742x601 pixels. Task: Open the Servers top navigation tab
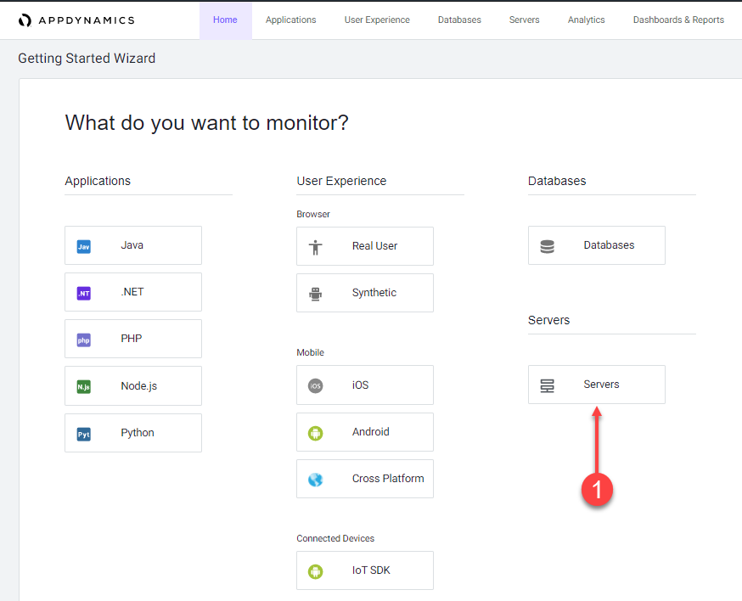tap(525, 20)
